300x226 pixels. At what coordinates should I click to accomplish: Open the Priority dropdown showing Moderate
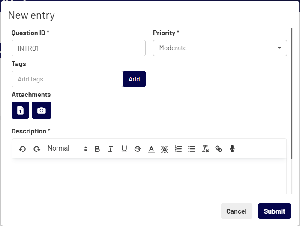(220, 48)
